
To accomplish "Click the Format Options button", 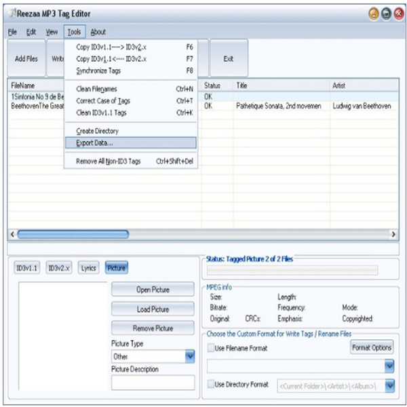I will [x=372, y=347].
